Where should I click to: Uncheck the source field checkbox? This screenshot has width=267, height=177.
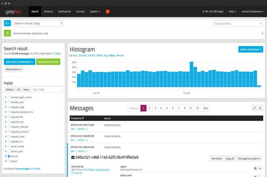coord(9,156)
